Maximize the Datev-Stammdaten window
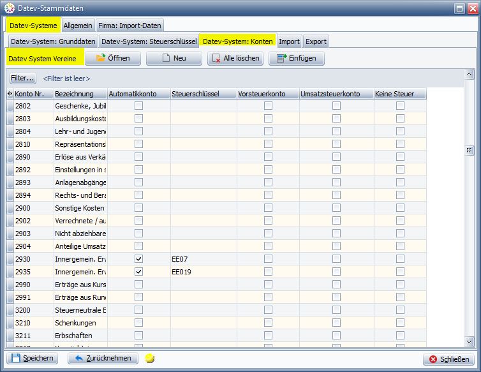Viewport: 481px width, 372px height. (x=459, y=8)
